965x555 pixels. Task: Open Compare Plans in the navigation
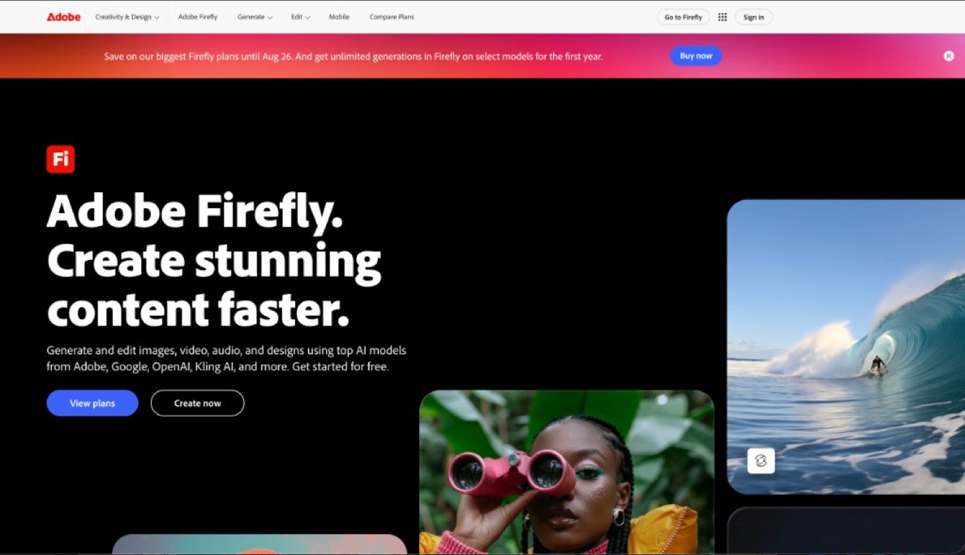392,17
